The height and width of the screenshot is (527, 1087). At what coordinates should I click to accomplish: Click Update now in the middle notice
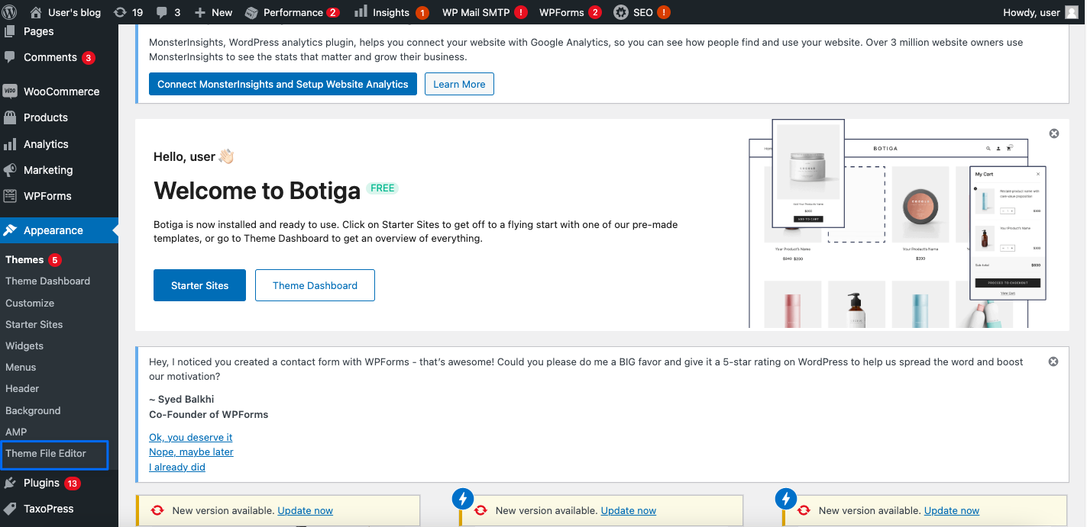click(x=629, y=511)
